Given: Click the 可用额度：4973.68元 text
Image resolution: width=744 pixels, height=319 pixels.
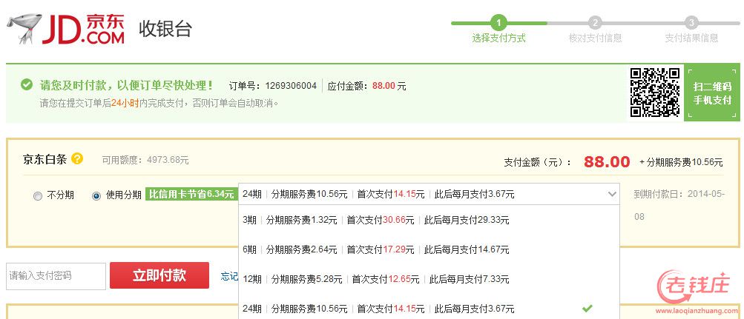Looking at the screenshot, I should 145,160.
